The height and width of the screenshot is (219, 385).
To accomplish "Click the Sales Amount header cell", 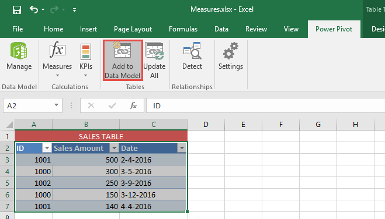I will tap(86, 148).
